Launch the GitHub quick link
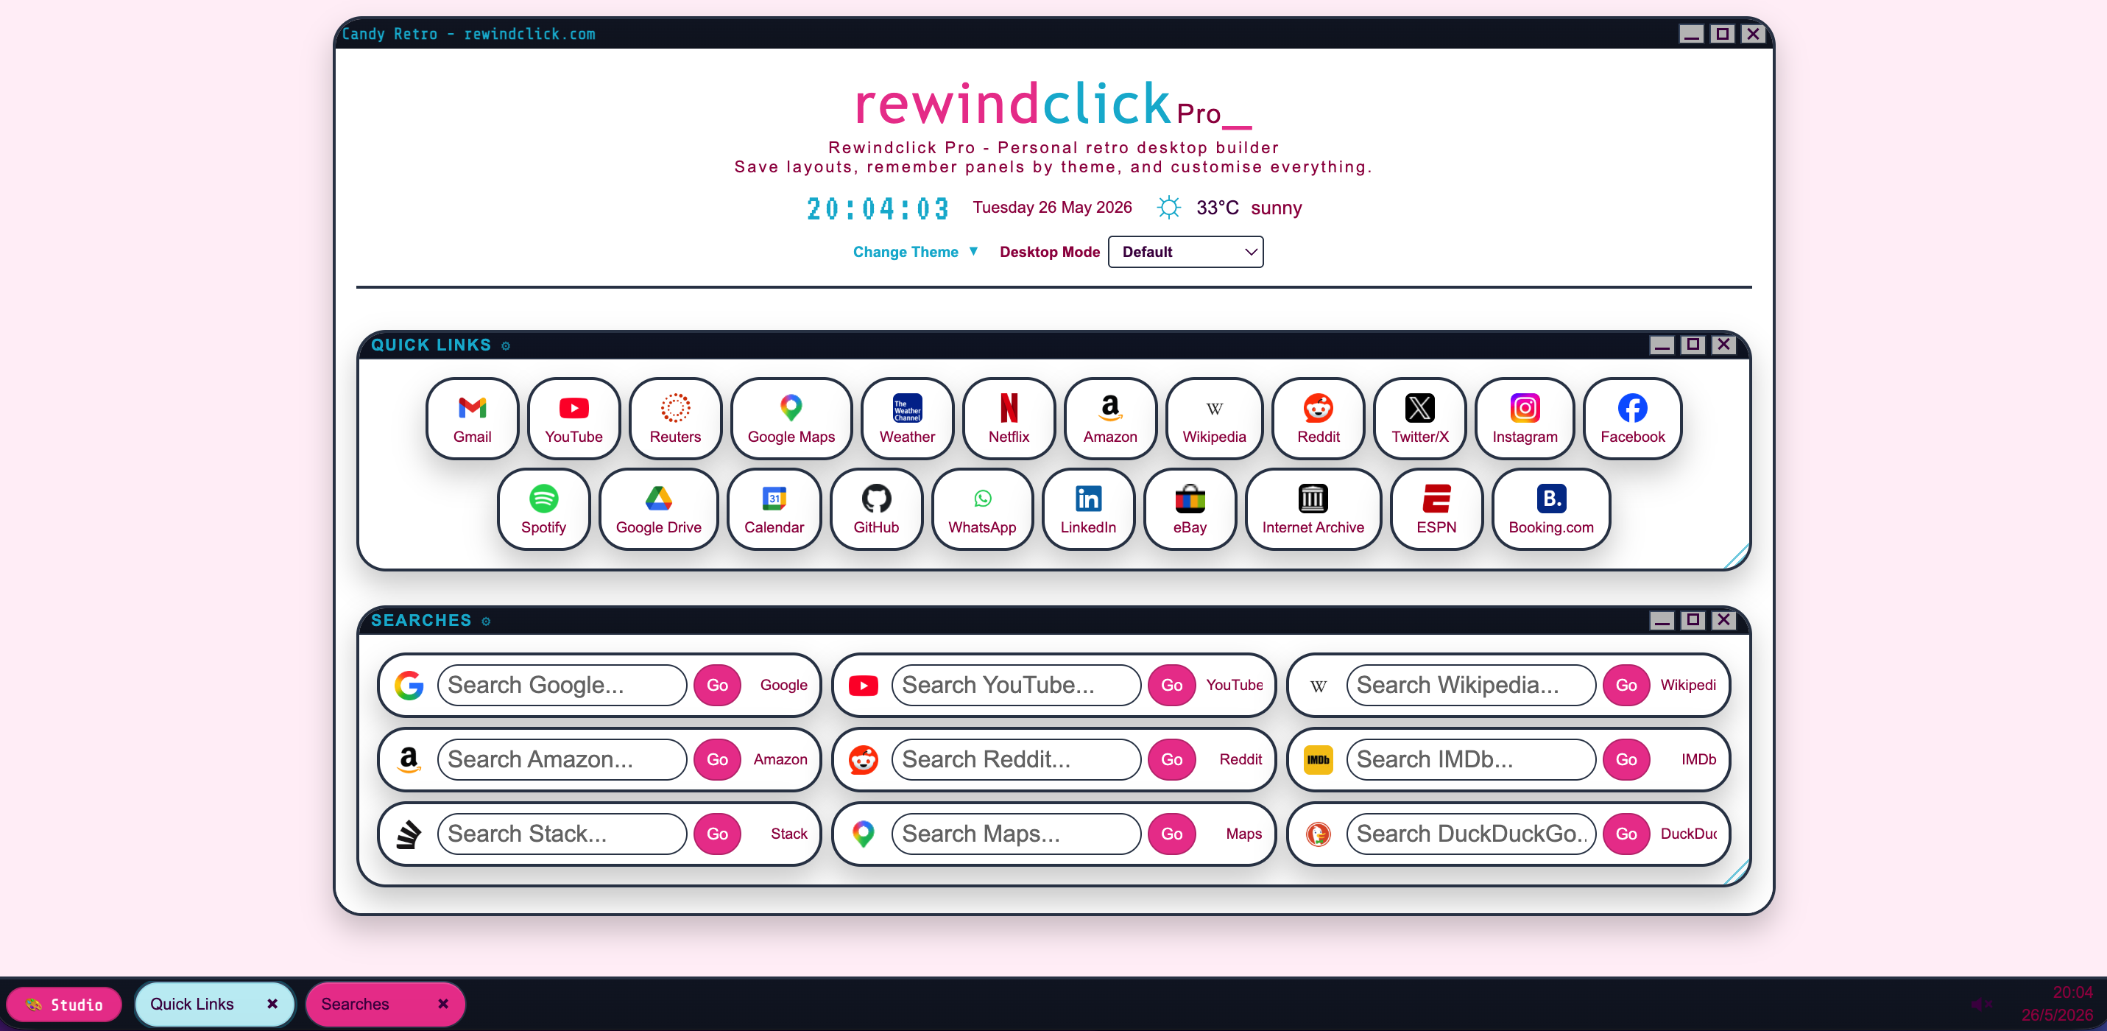 pyautogui.click(x=876, y=510)
